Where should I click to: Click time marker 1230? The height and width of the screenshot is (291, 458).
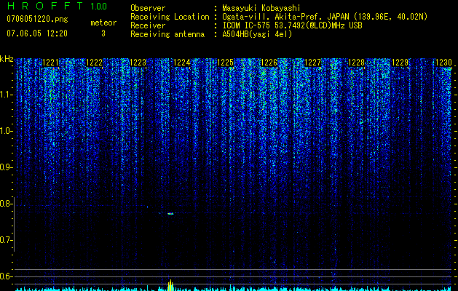tap(443, 63)
